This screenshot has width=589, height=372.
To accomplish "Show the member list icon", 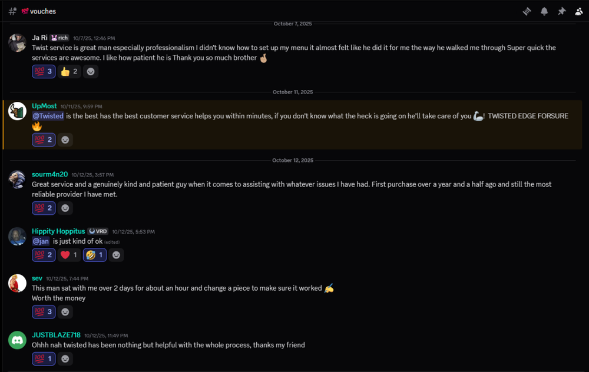I will click(579, 11).
